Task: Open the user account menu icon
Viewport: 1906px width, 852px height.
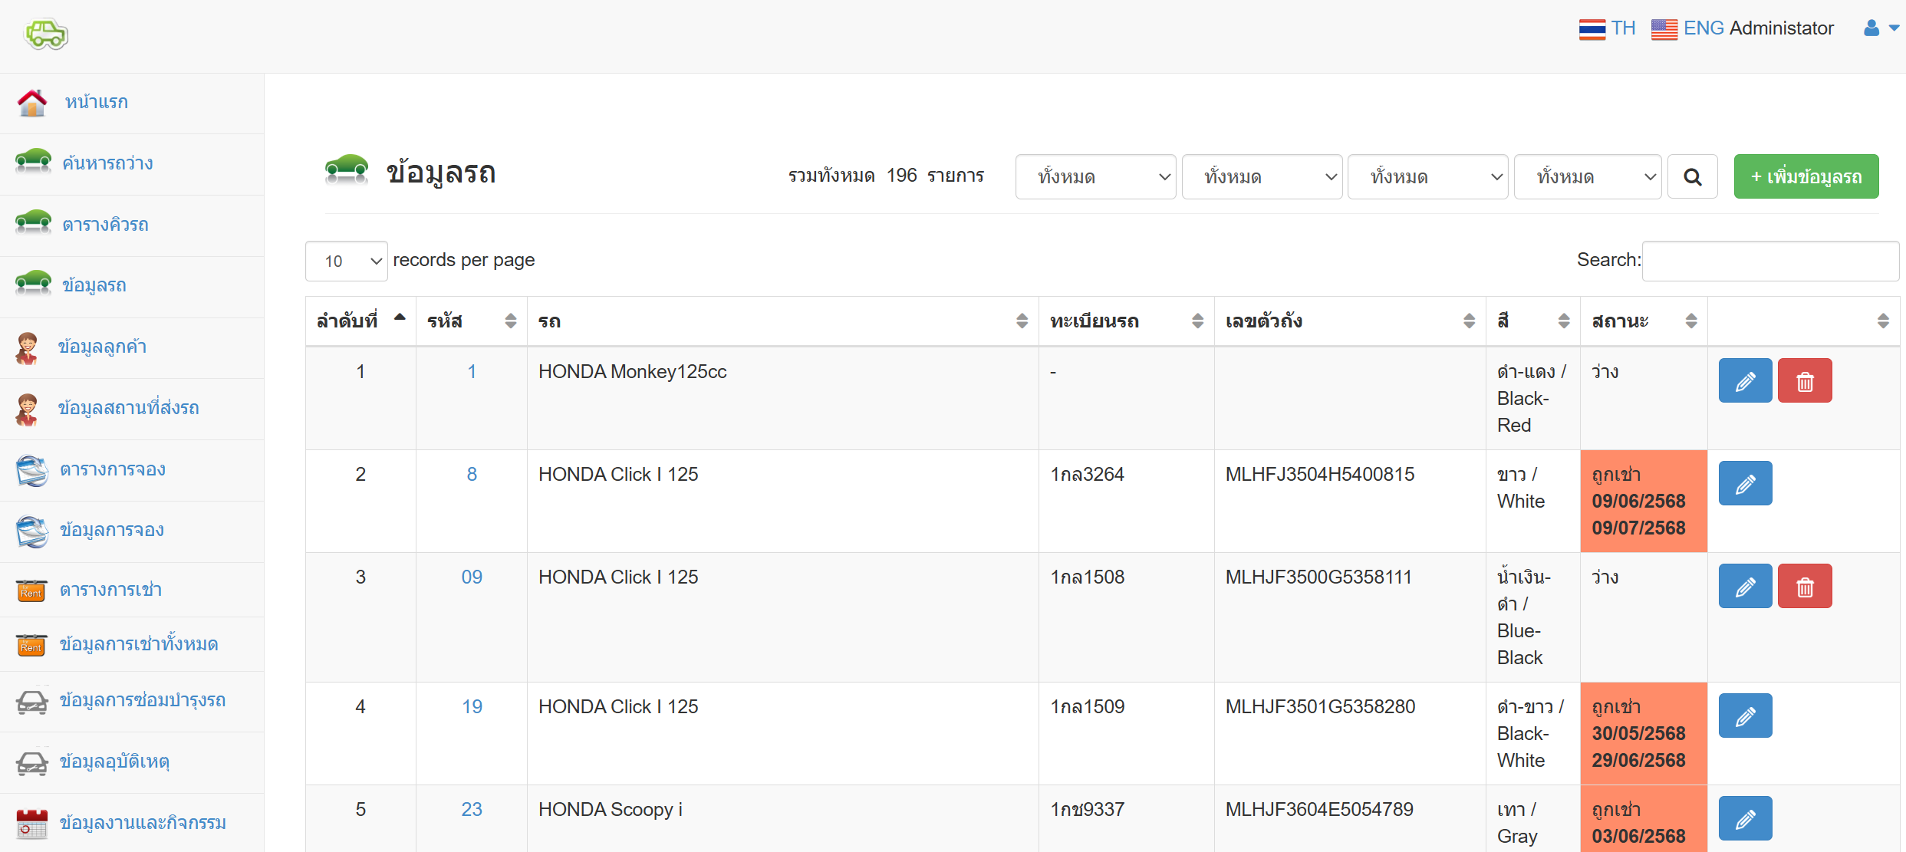Action: click(1881, 28)
